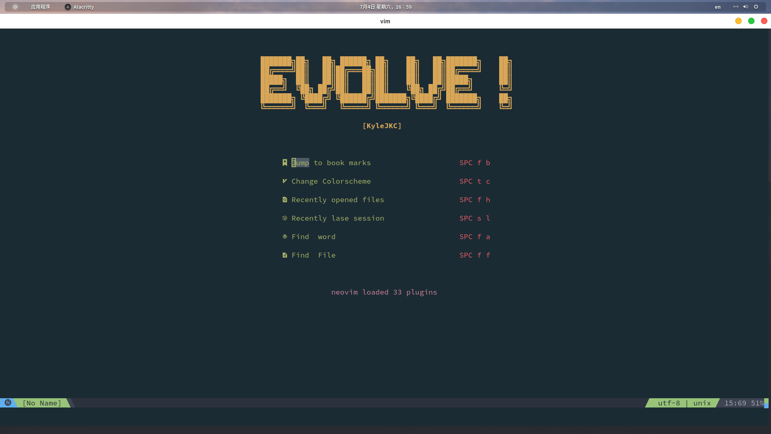Open the power menu icon in top bar

pos(756,7)
